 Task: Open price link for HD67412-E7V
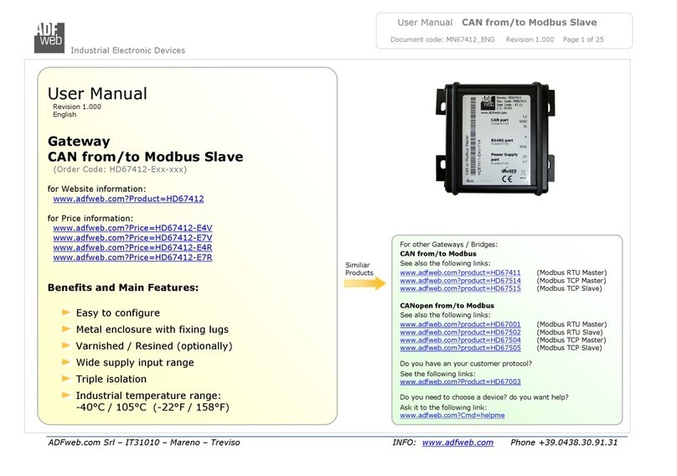pos(132,237)
